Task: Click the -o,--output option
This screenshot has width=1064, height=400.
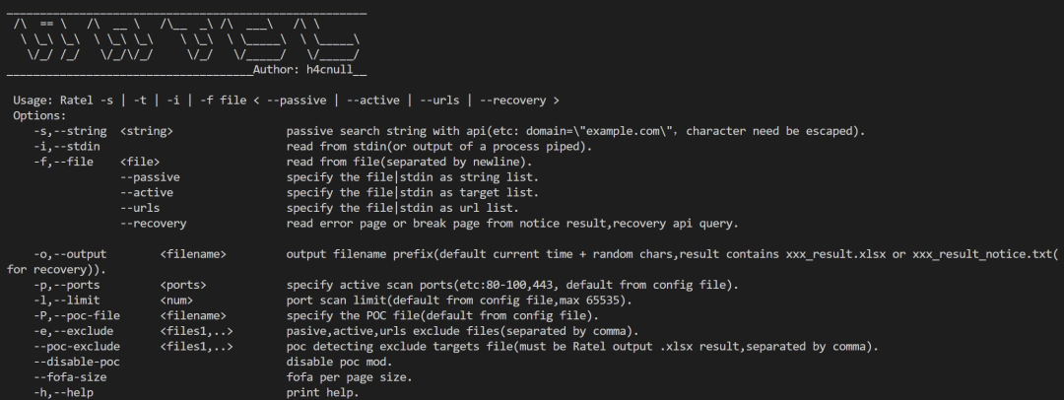Action: [x=70, y=254]
